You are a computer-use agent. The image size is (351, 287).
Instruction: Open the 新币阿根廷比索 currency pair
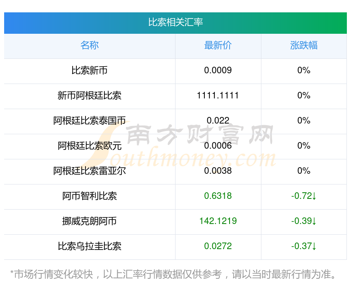[90, 96]
